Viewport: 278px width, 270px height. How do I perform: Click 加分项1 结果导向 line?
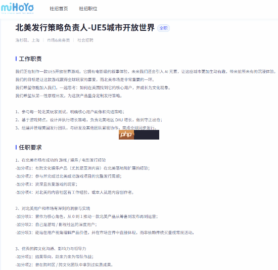[x=54, y=257]
